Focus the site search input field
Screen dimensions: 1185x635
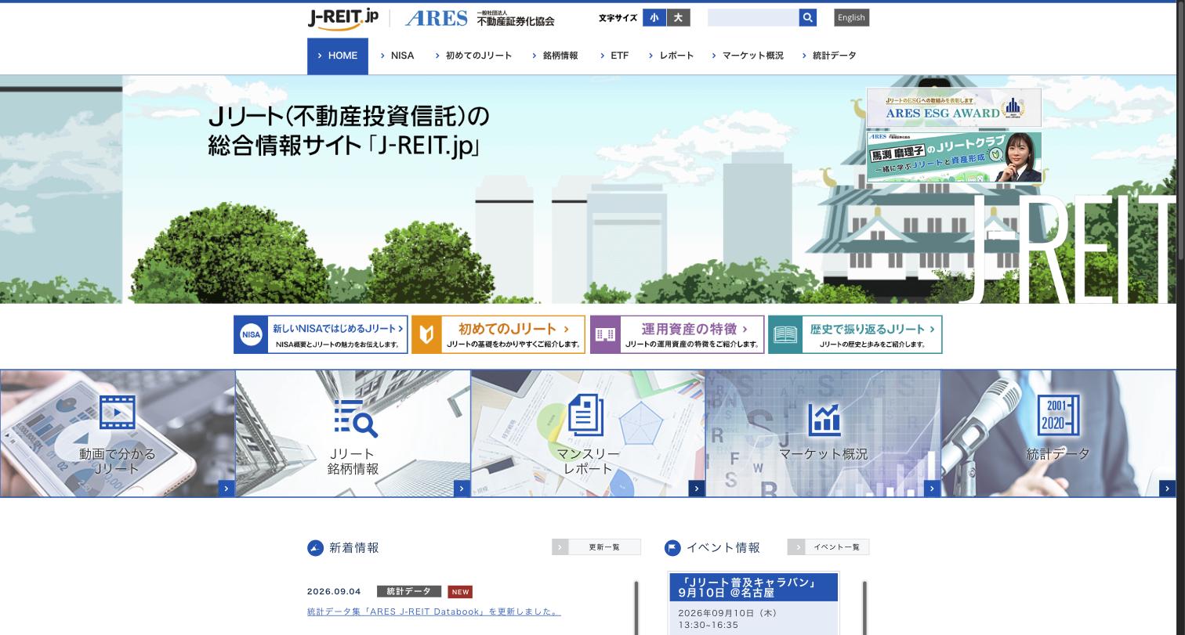click(x=753, y=17)
